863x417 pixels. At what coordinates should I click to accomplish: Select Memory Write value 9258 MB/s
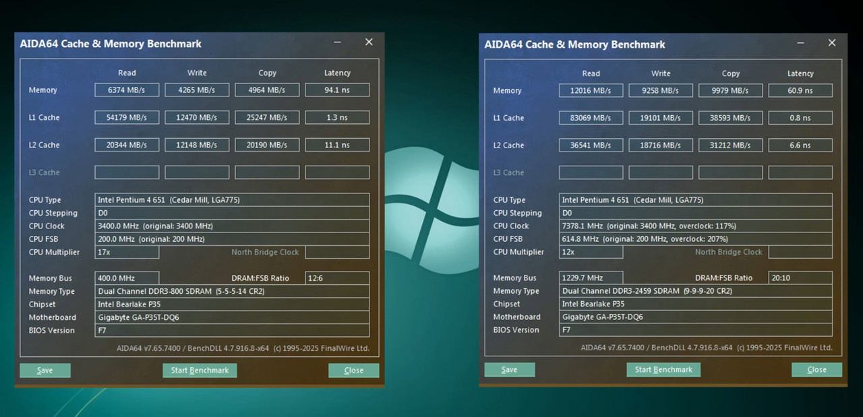[x=661, y=90]
